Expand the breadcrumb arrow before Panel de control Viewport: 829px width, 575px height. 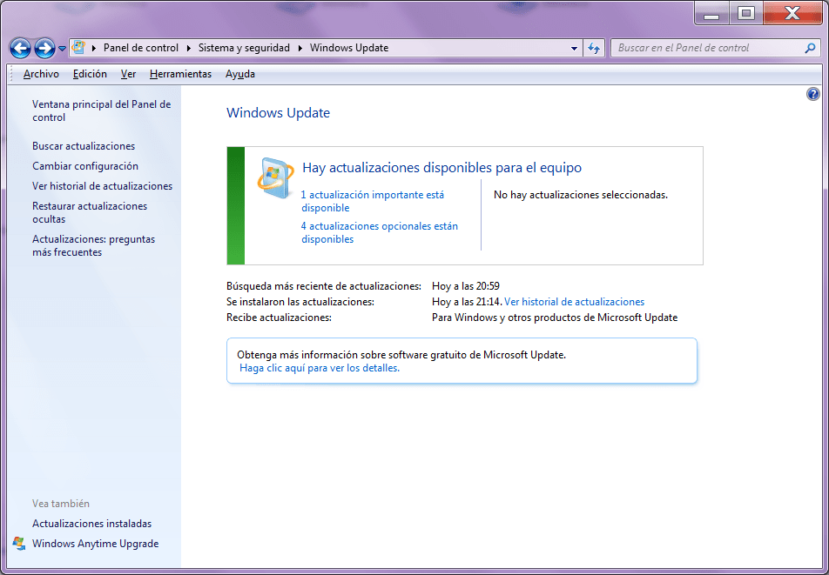click(94, 48)
